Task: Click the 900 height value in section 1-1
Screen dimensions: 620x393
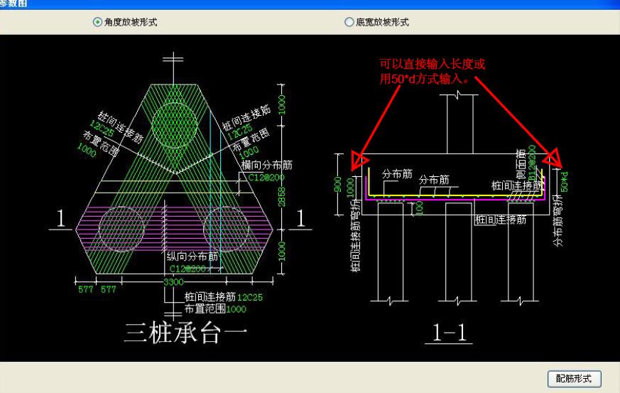Action: (x=337, y=185)
